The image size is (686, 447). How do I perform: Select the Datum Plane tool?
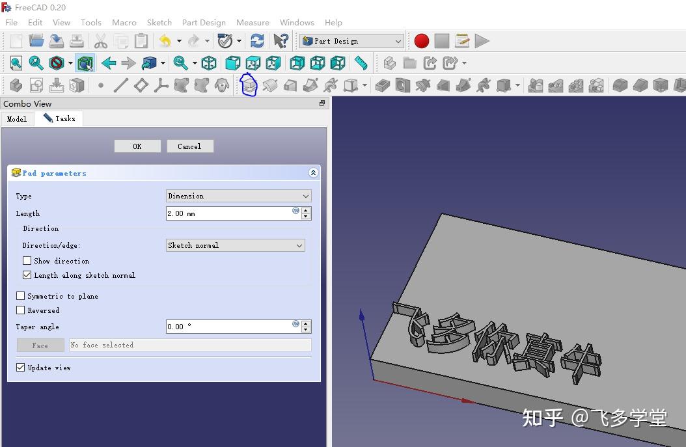(141, 85)
